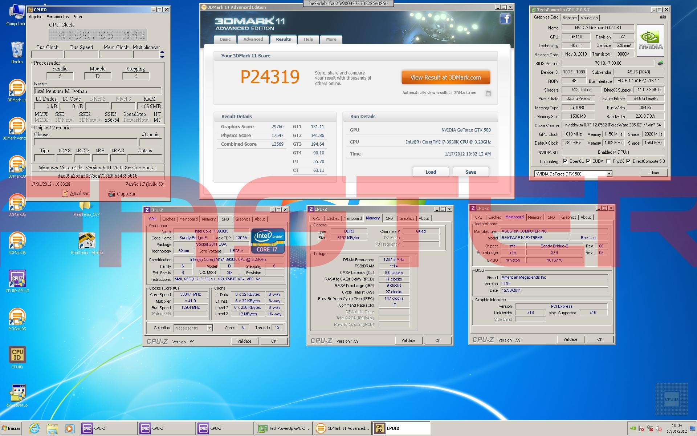Toggle the CUDA checkbox in GPU-Z
The width and height of the screenshot is (697, 436).
(588, 161)
